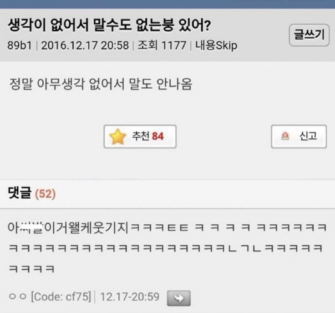The height and width of the screenshot is (313, 335).
Task: Click the post date 2016.12.17 20:58
Action: pos(85,45)
